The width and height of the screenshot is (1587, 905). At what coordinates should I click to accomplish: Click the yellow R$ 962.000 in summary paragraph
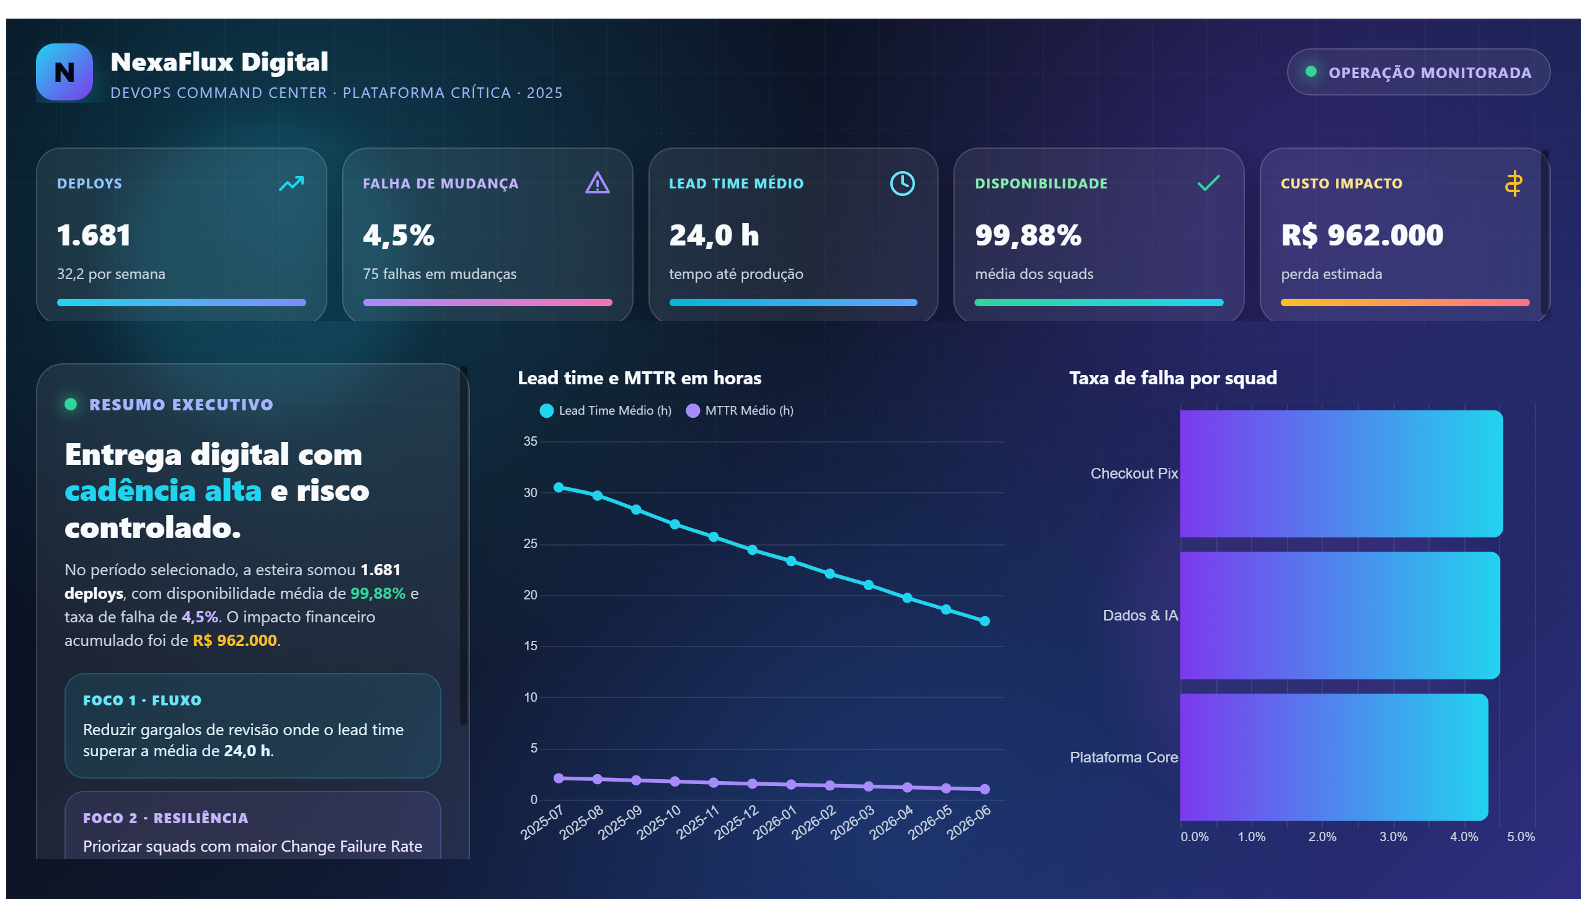pyautogui.click(x=235, y=640)
